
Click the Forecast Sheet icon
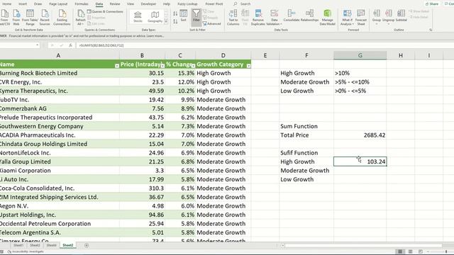coord(361,17)
